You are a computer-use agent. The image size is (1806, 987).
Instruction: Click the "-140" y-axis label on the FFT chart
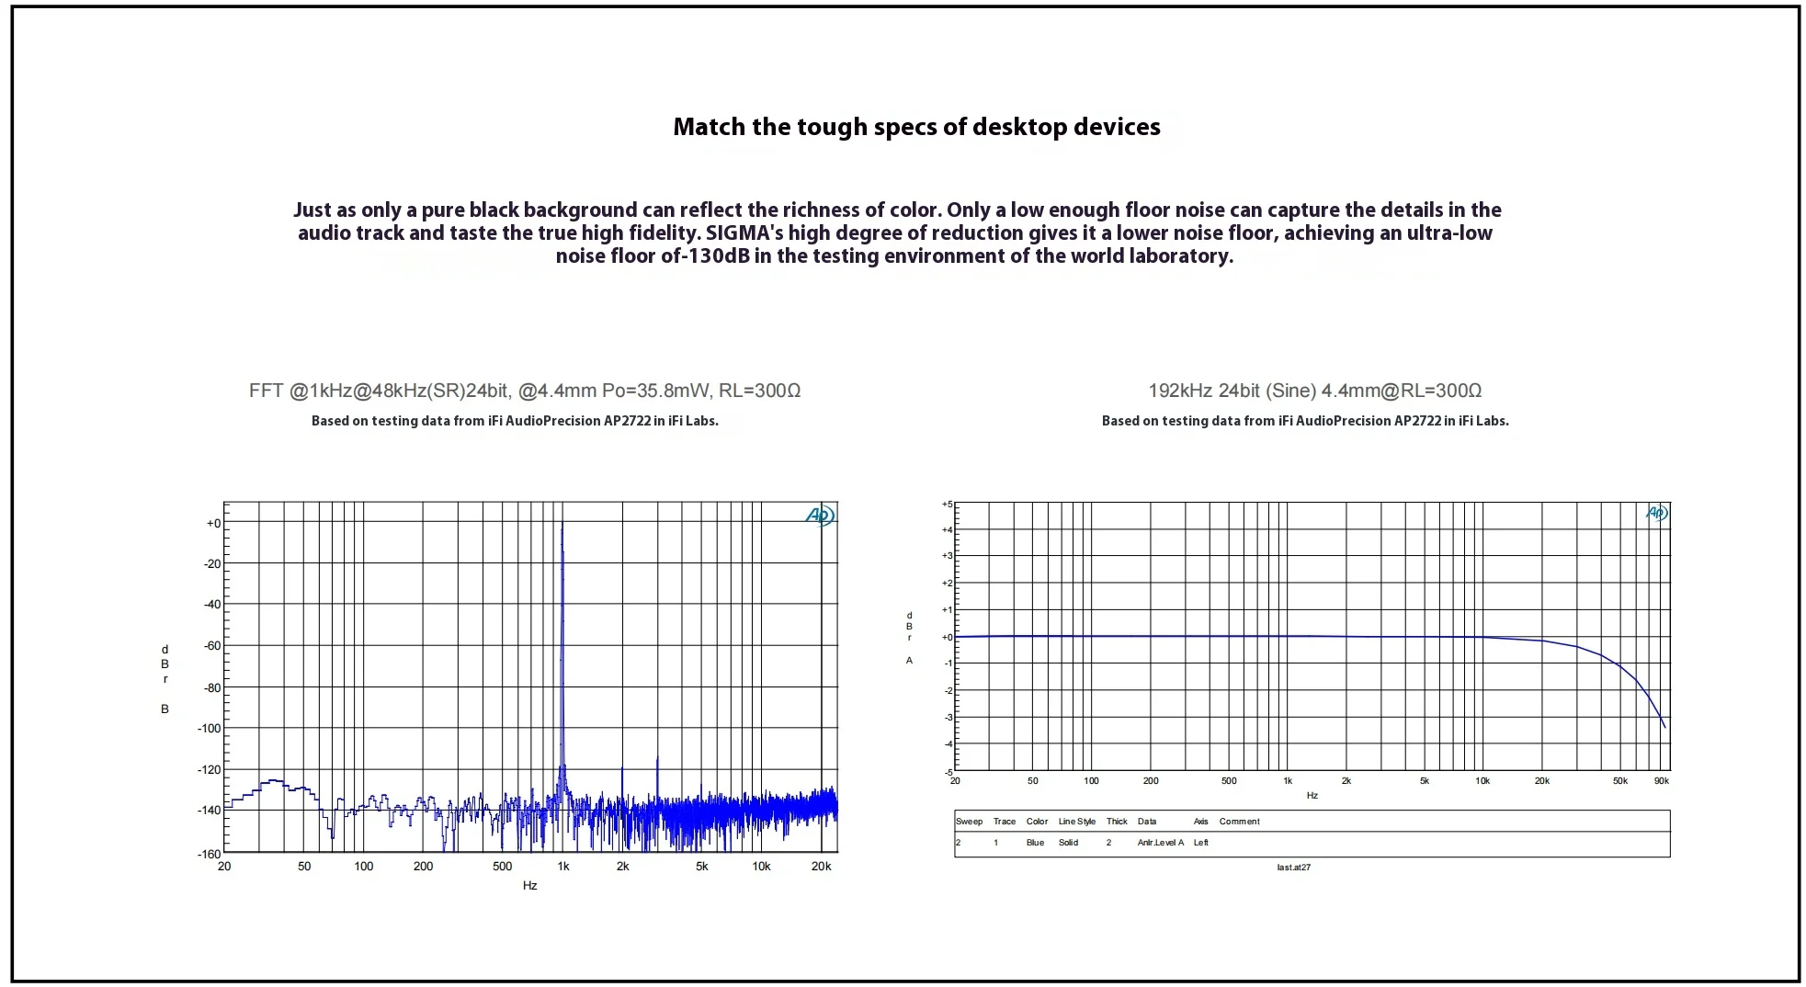click(210, 811)
